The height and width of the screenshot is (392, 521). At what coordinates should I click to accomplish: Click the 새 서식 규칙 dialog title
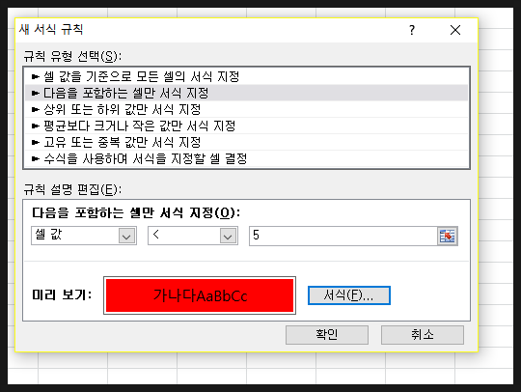[51, 29]
